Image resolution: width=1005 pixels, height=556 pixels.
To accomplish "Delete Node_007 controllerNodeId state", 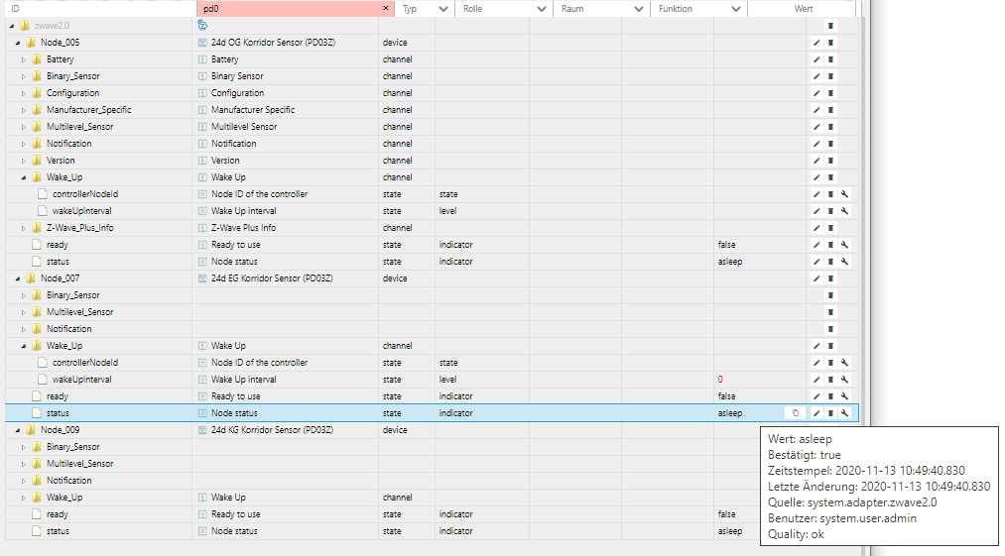I will click(x=830, y=363).
